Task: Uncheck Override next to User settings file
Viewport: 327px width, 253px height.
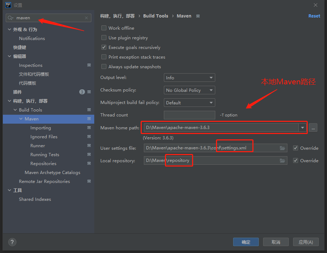Action: (x=296, y=148)
